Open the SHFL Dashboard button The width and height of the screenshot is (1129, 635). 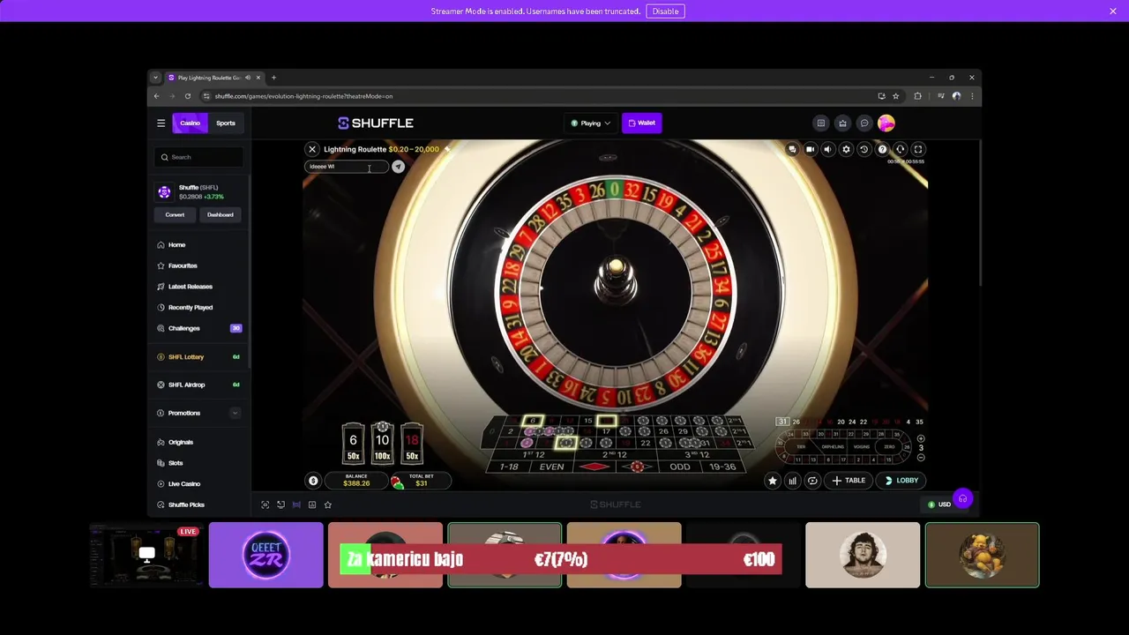(221, 214)
